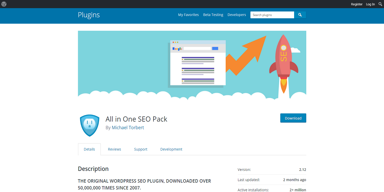Click the 'Version:' label
Screen dimensions: 384x192
244,170
